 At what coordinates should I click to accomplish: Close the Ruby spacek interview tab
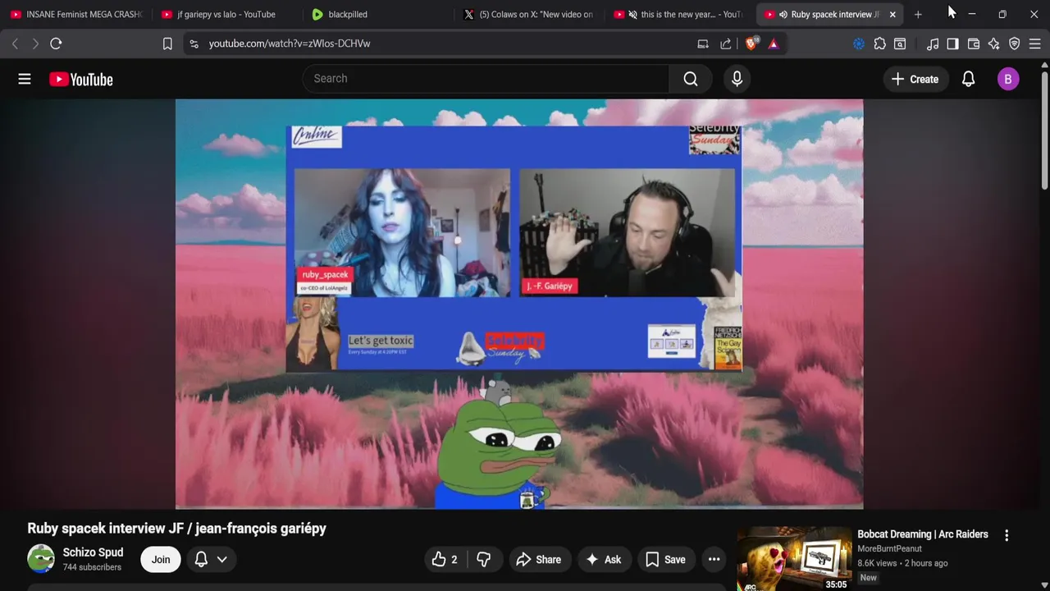(892, 14)
